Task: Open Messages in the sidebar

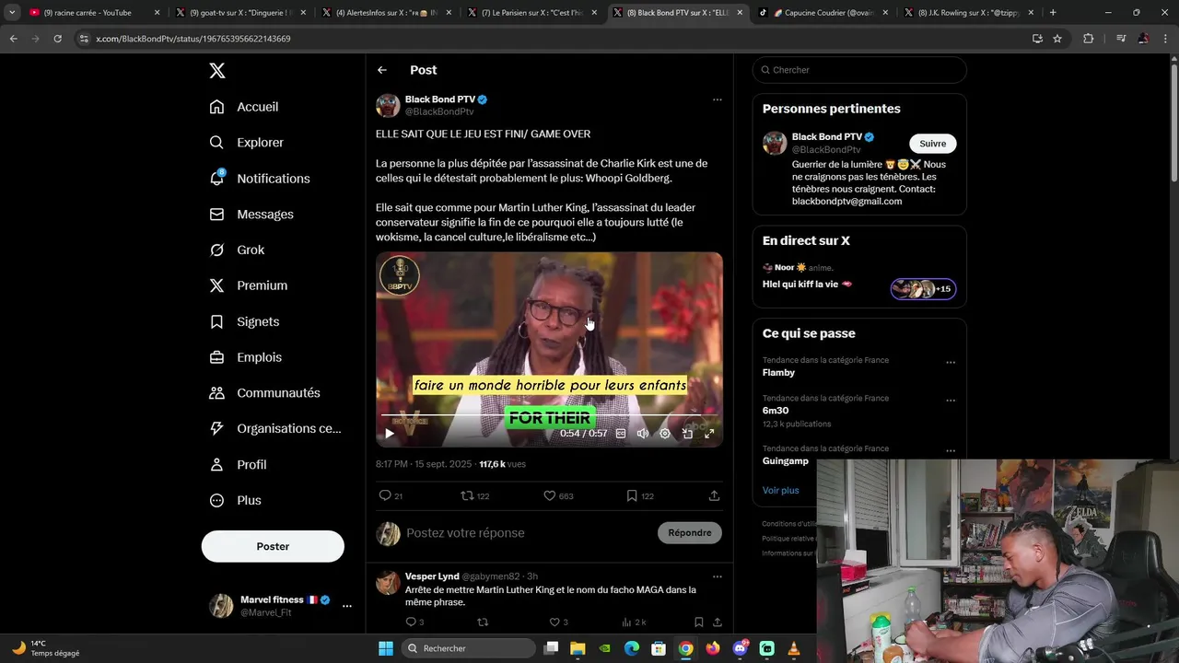Action: point(251,215)
